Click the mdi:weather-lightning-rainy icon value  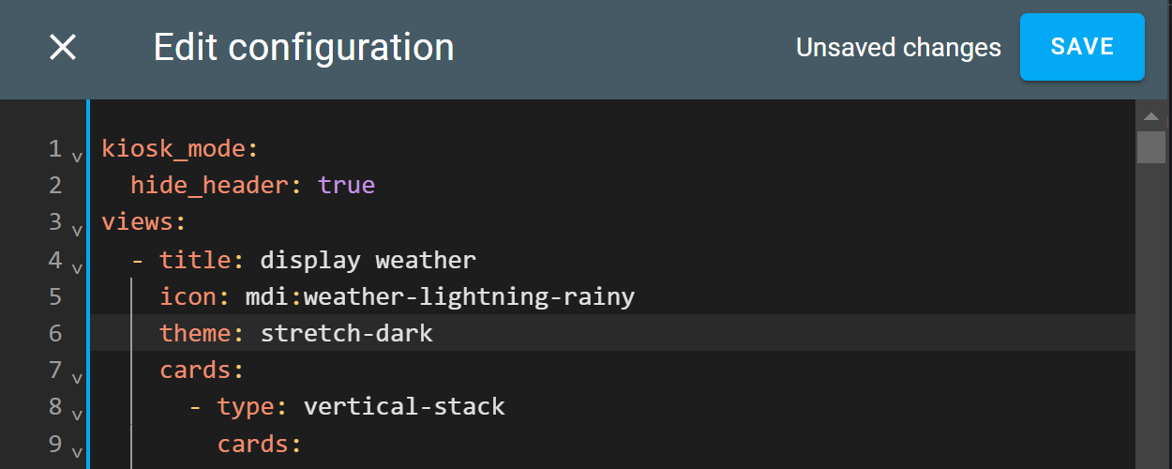click(441, 297)
